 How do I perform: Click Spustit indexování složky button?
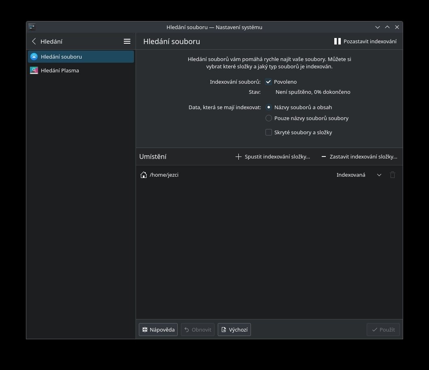[x=272, y=156]
